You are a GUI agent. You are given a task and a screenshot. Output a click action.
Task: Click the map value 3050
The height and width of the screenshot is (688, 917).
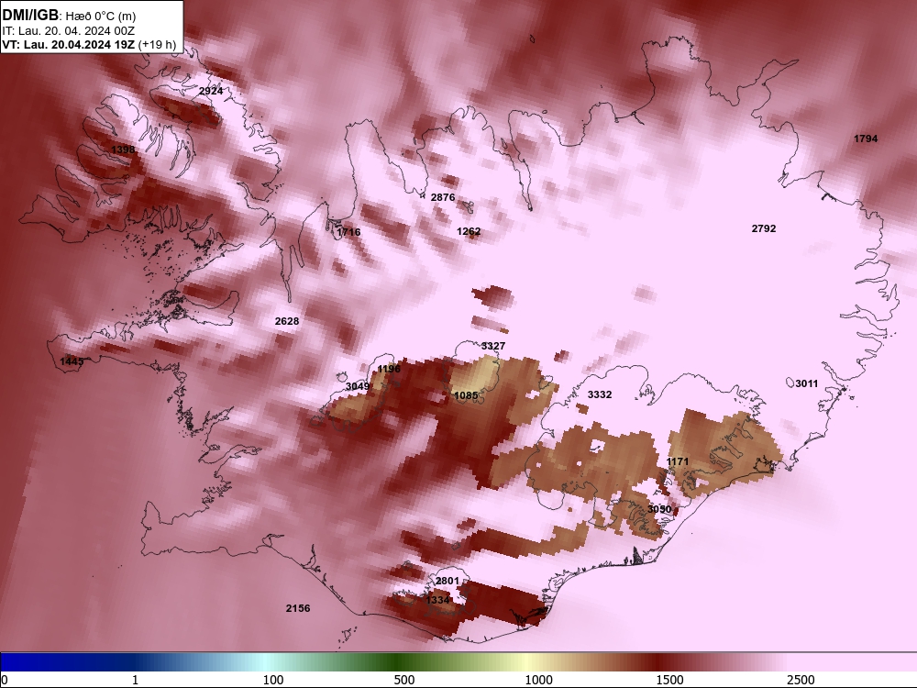point(659,509)
